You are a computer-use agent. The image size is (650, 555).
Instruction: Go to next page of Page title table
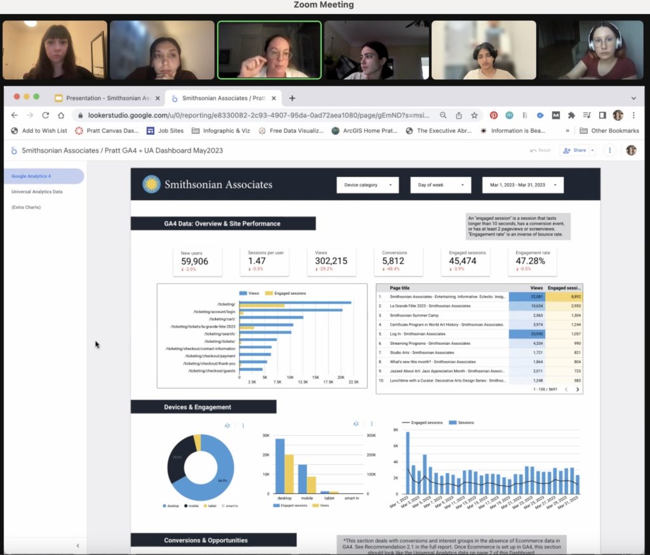[578, 389]
